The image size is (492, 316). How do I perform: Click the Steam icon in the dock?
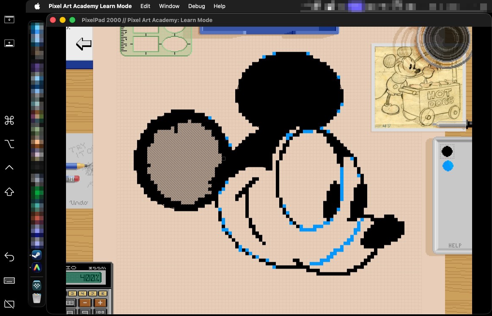pyautogui.click(x=37, y=255)
